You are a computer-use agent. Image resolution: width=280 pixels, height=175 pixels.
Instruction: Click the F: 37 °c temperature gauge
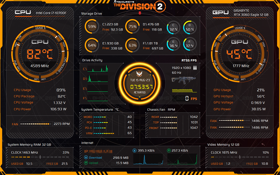pyautogui.click(x=190, y=44)
